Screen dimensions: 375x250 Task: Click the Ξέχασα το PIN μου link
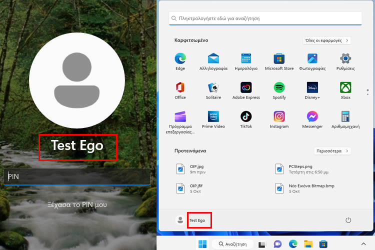77,205
